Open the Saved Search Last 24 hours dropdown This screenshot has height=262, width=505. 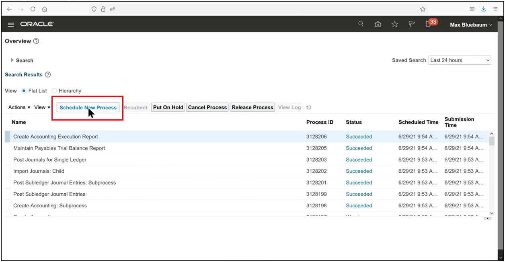pos(460,60)
